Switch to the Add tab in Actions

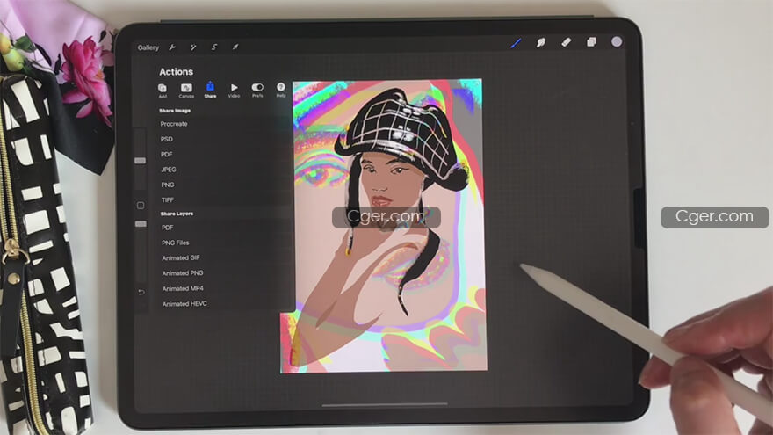click(163, 91)
